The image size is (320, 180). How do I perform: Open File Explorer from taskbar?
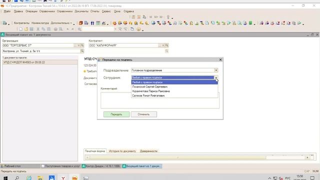(40, 178)
